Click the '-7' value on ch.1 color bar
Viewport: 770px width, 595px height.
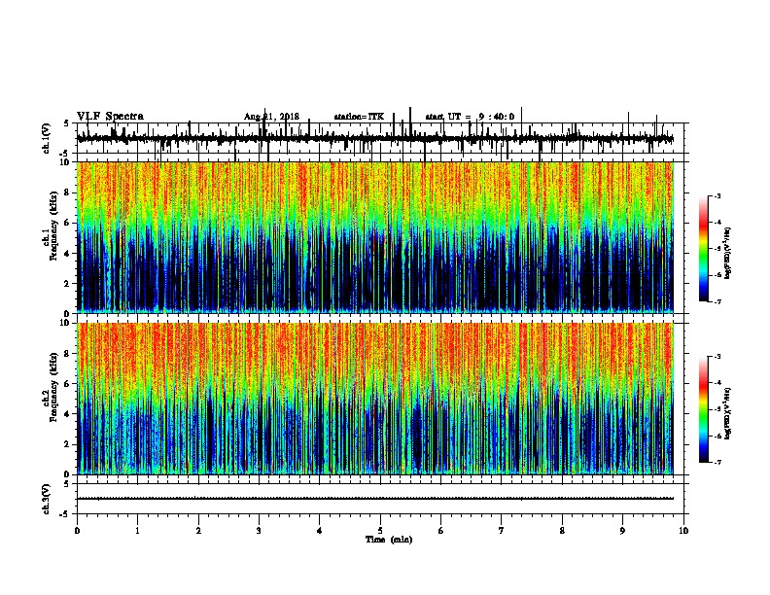pos(717,301)
